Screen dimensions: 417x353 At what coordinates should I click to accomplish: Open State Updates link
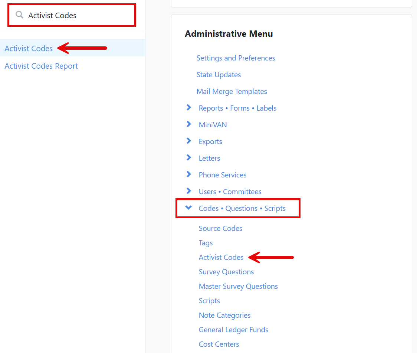click(x=219, y=75)
